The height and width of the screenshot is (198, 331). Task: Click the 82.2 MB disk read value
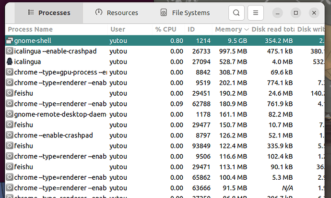281,114
